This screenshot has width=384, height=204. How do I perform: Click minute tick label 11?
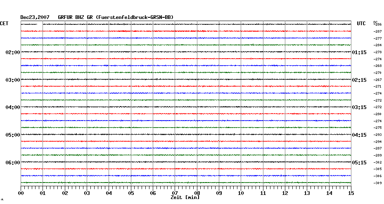[263, 193]
